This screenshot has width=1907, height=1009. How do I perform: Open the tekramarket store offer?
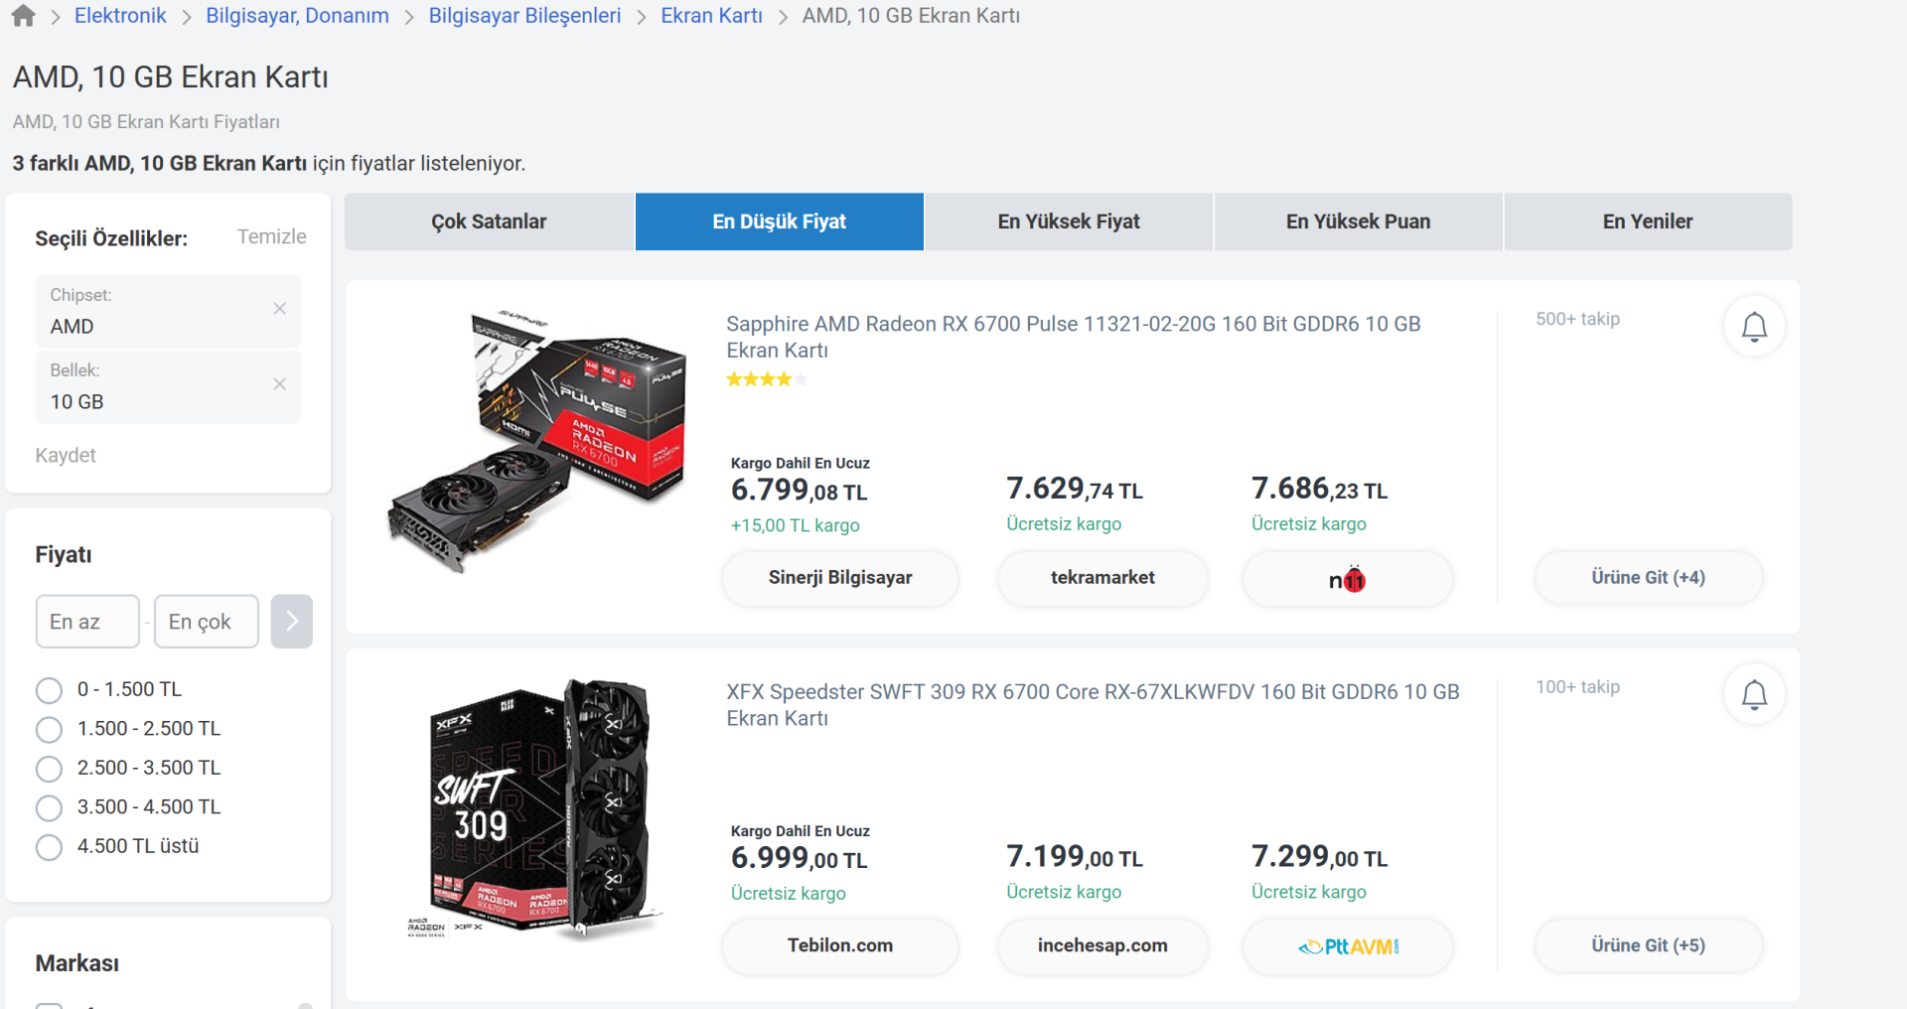1102,578
